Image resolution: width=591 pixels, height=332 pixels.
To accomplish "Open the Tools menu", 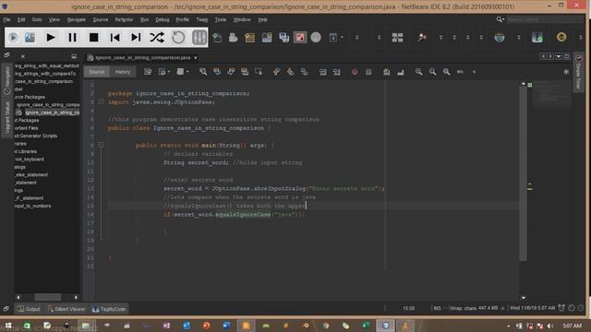I will tap(221, 19).
